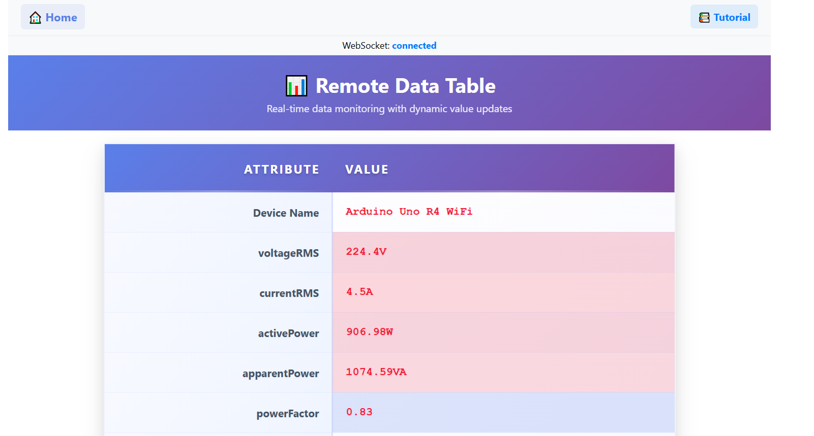The height and width of the screenshot is (436, 814).
Task: Click the 224.4V voltage value
Action: pos(367,252)
